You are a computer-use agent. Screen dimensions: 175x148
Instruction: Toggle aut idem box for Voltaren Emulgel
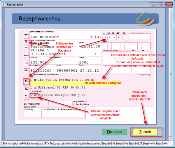(x=26, y=97)
